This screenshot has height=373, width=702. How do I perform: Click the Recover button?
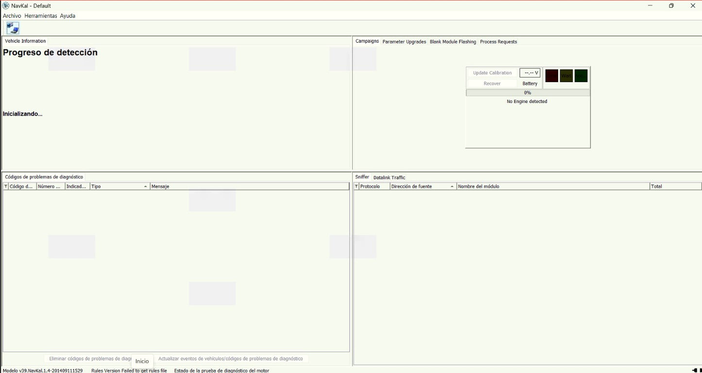pyautogui.click(x=492, y=84)
